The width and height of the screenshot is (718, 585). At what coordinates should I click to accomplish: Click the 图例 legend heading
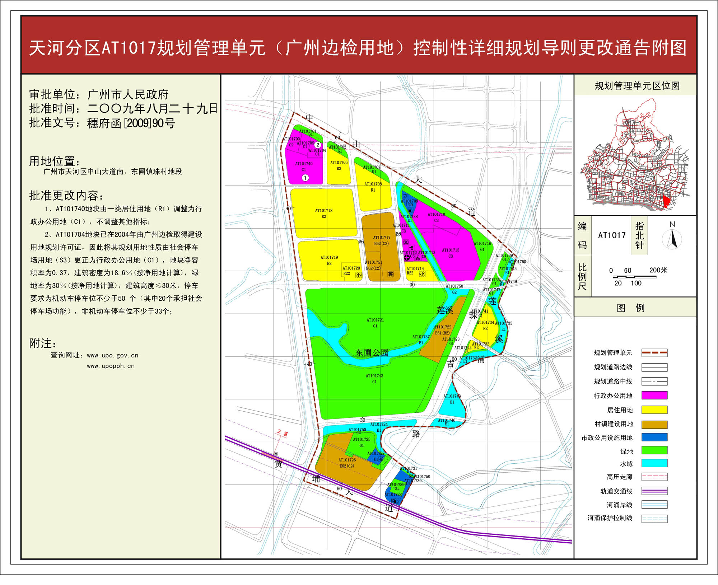pyautogui.click(x=631, y=308)
